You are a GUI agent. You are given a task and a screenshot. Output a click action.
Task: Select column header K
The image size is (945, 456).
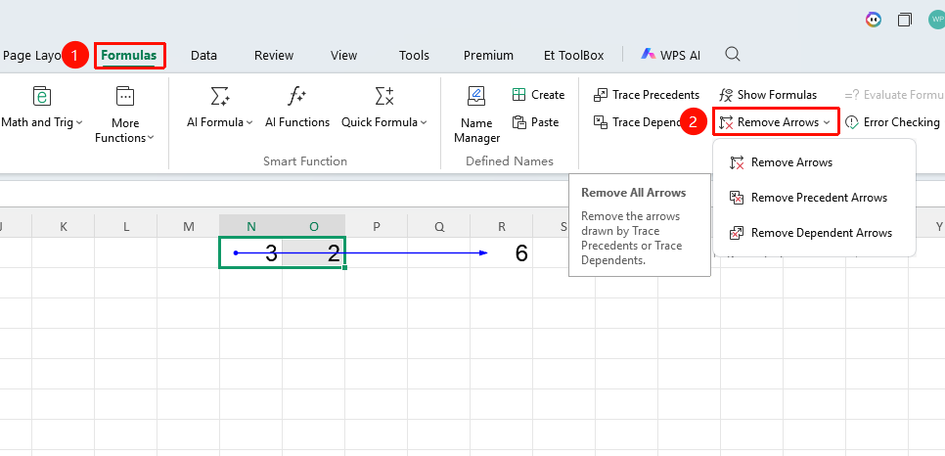(64, 226)
